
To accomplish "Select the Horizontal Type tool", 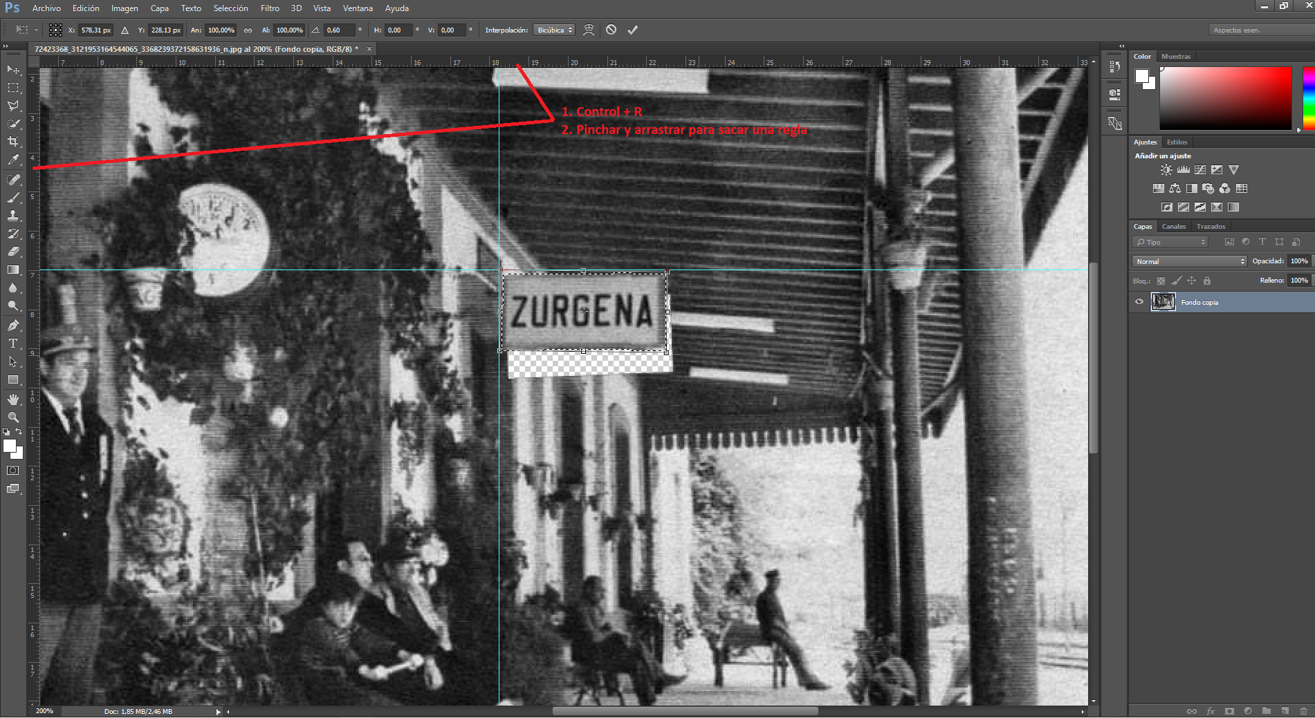I will [13, 343].
